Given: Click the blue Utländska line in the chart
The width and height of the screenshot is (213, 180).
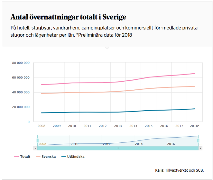Looking at the screenshot, I should pyautogui.click(x=118, y=112).
